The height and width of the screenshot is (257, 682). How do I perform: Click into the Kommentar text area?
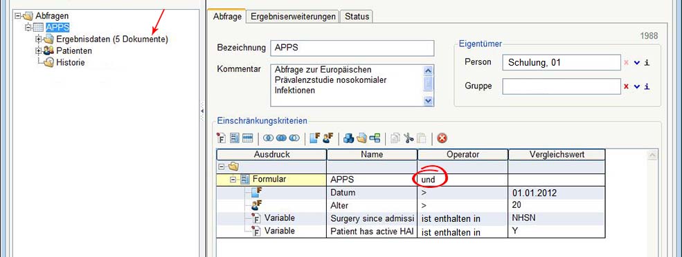point(347,85)
